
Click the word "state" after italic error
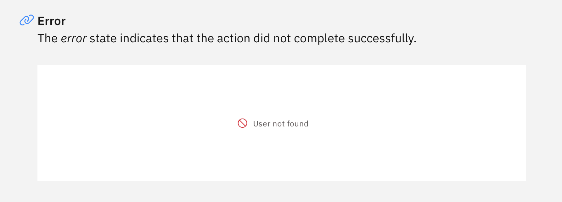point(103,39)
